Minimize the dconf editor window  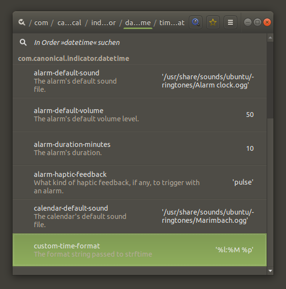(248, 22)
